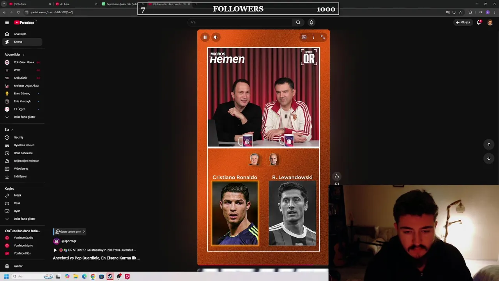The image size is (499, 281).
Task: Open the YouTube hamburger guide menu
Action: point(7,22)
